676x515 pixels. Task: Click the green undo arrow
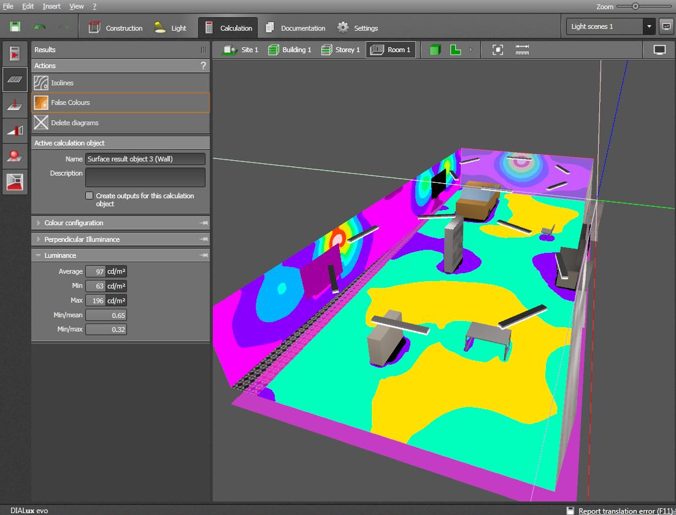(x=40, y=27)
